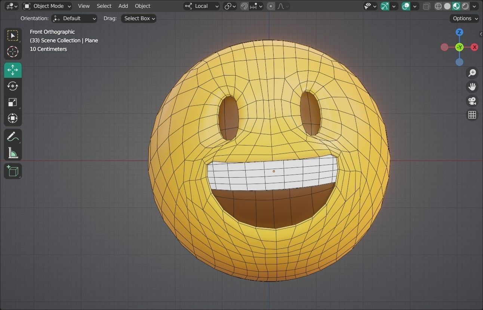This screenshot has height=310, width=483.
Task: Toggle viewport gizmos display
Action: click(x=385, y=6)
